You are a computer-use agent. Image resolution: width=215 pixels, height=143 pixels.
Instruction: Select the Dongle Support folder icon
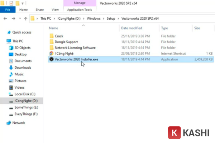point(52,42)
